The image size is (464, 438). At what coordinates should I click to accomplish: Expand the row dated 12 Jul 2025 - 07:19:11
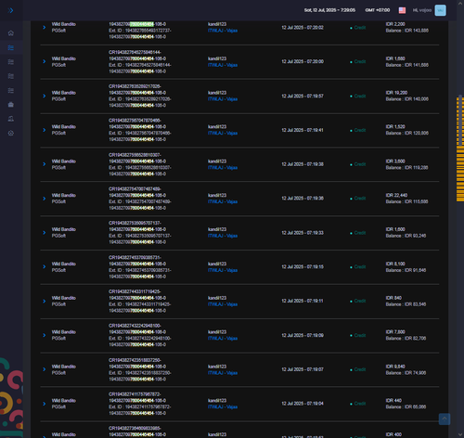click(x=45, y=301)
